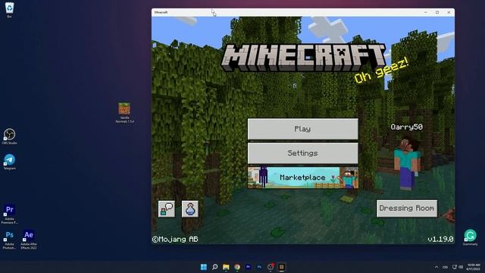
Task: Click the Minecraft taskbar icon
Action: 281,267
